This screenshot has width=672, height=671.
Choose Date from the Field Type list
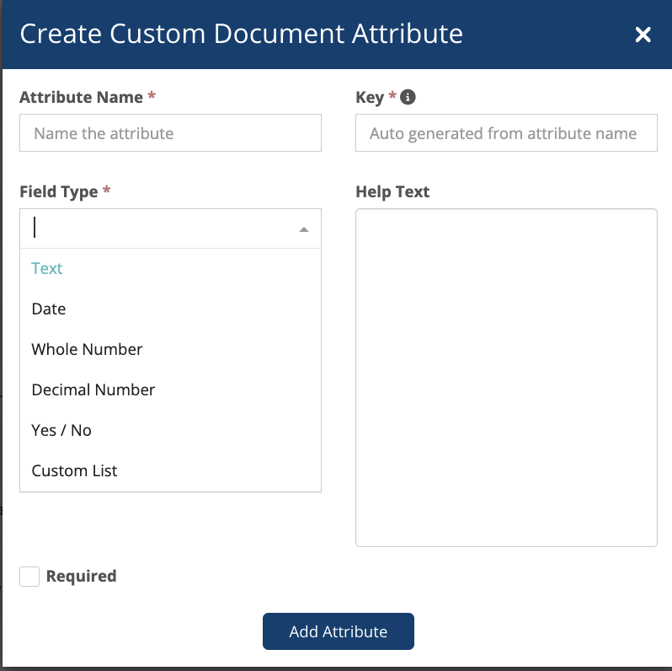[x=49, y=309]
